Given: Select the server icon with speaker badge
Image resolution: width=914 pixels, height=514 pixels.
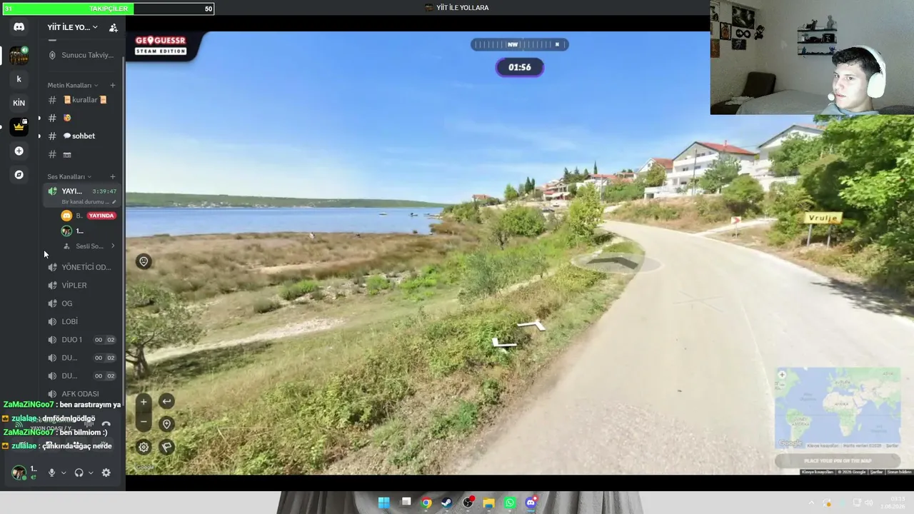Looking at the screenshot, I should point(19,56).
